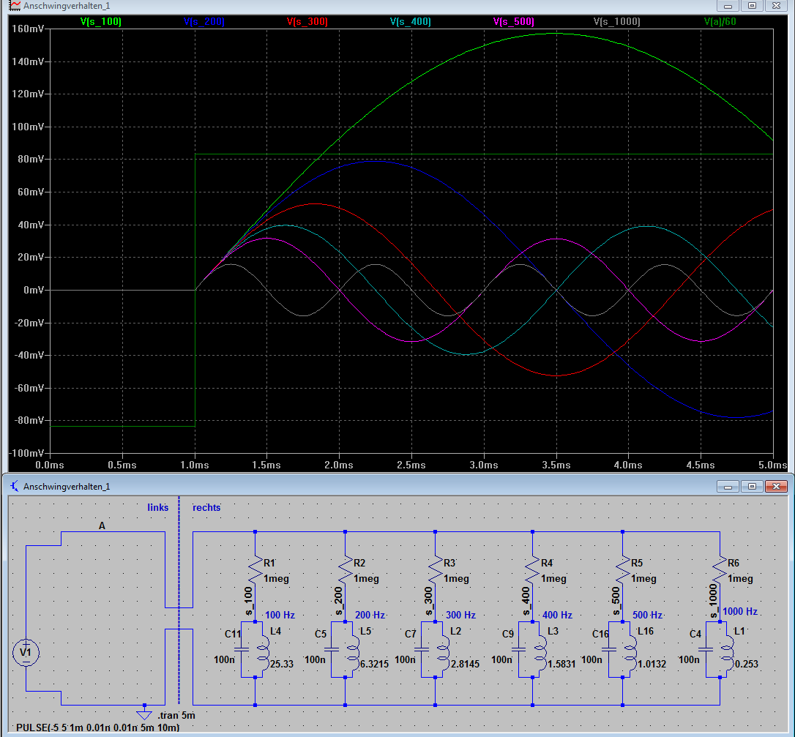This screenshot has height=737, width=795.
Task: Click the V(a)/60 trace label
Action: (x=721, y=22)
